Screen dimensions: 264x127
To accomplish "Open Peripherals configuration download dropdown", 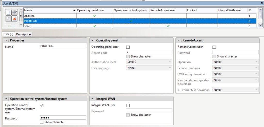I will 235,80.
